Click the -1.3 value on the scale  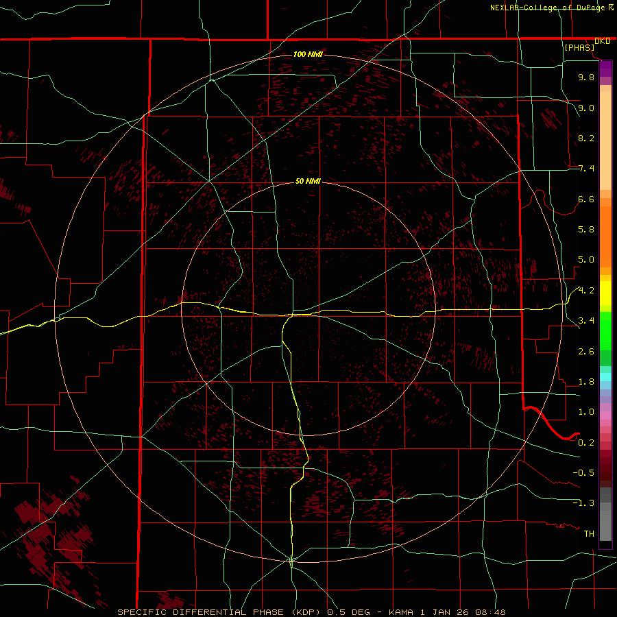click(583, 503)
